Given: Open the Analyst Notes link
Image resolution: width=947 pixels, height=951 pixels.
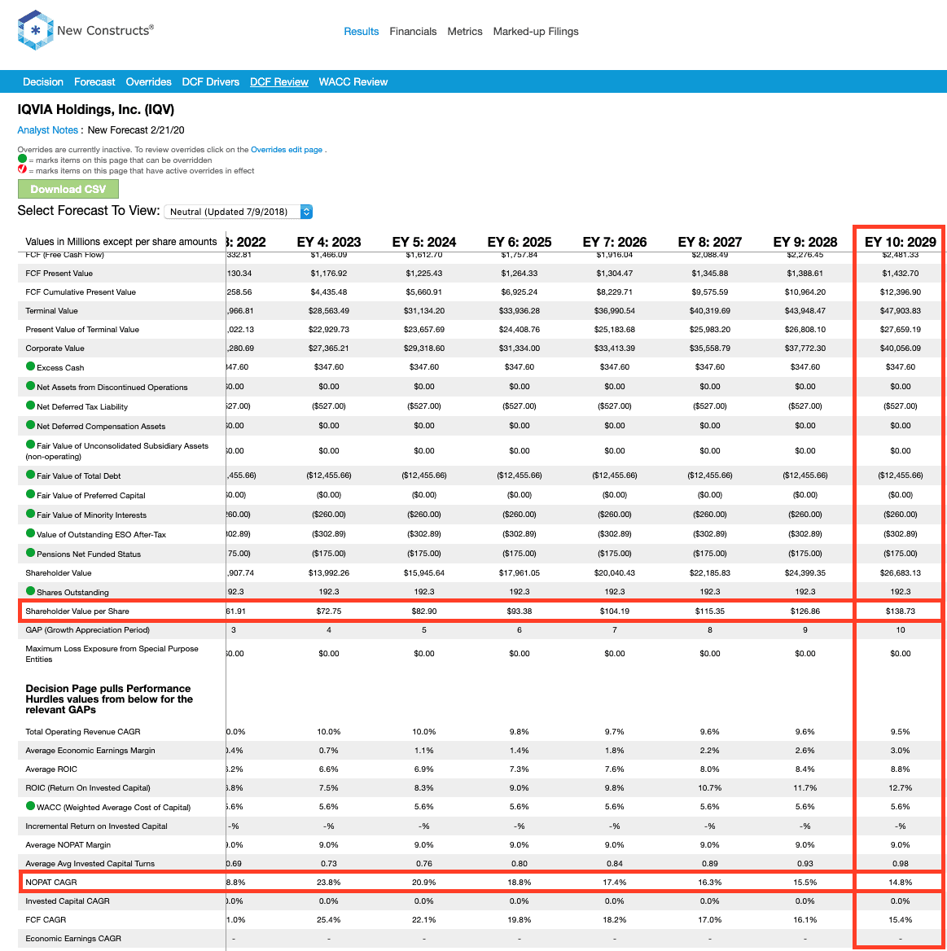Looking at the screenshot, I should [x=47, y=130].
